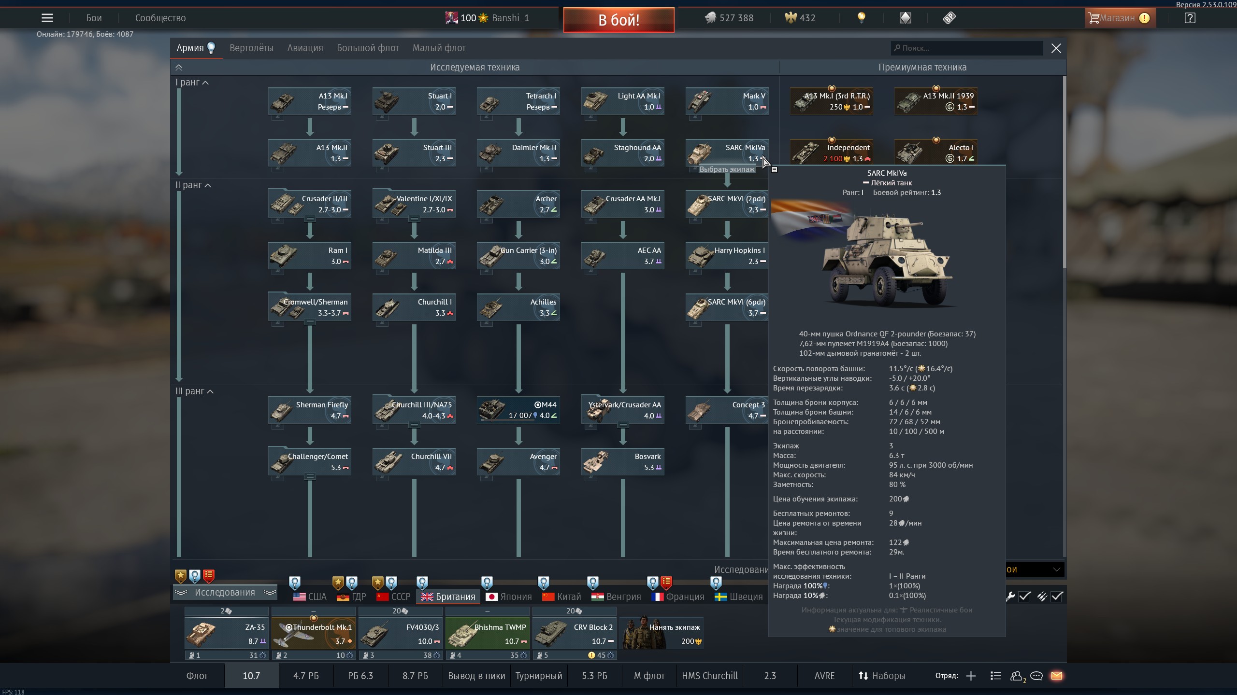Click the lightbulb icon in top bar
1237x695 pixels.
[x=861, y=18]
